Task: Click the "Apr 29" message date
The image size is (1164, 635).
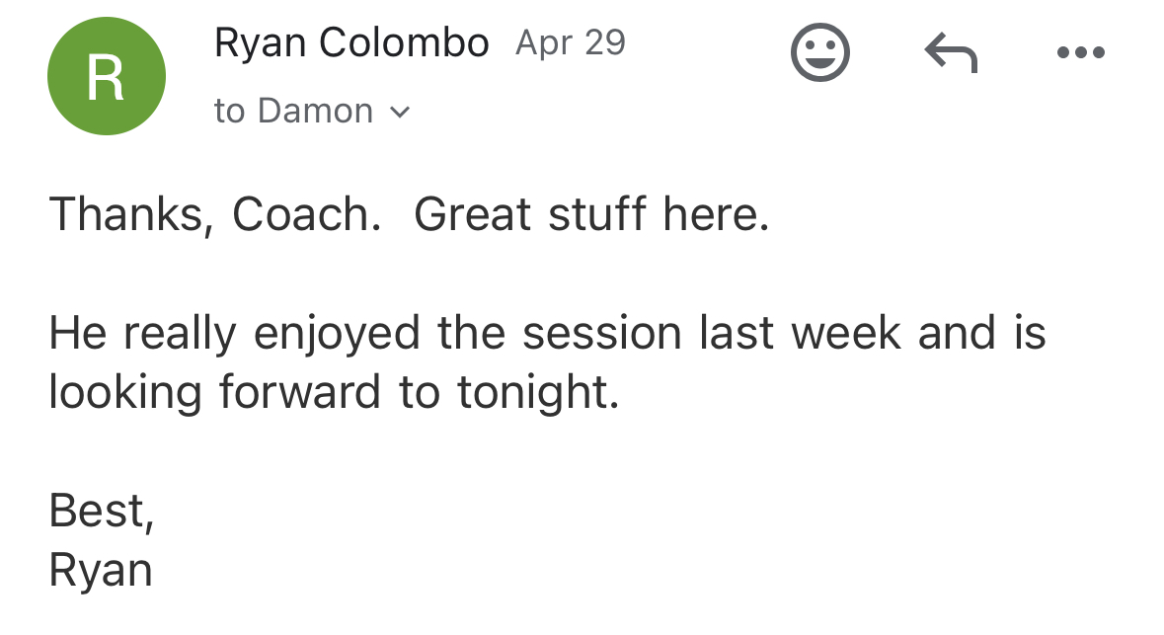Action: [x=570, y=43]
